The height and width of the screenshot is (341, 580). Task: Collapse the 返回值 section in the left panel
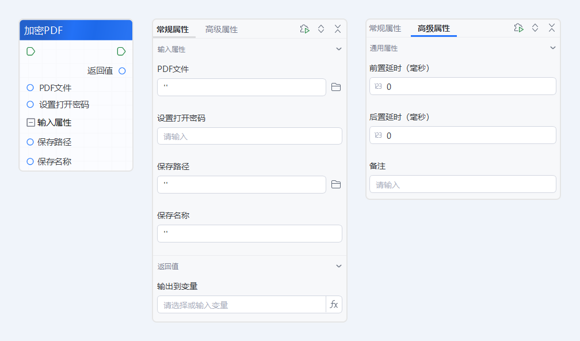pos(339,266)
